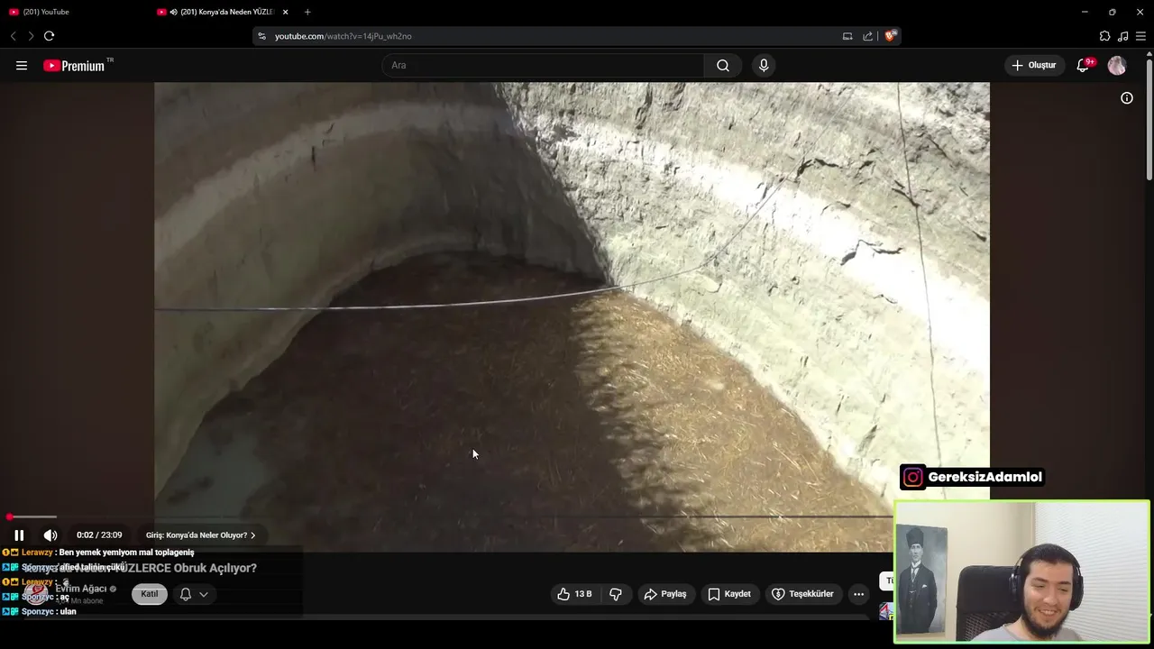Go forward with browser forward arrow

31,36
